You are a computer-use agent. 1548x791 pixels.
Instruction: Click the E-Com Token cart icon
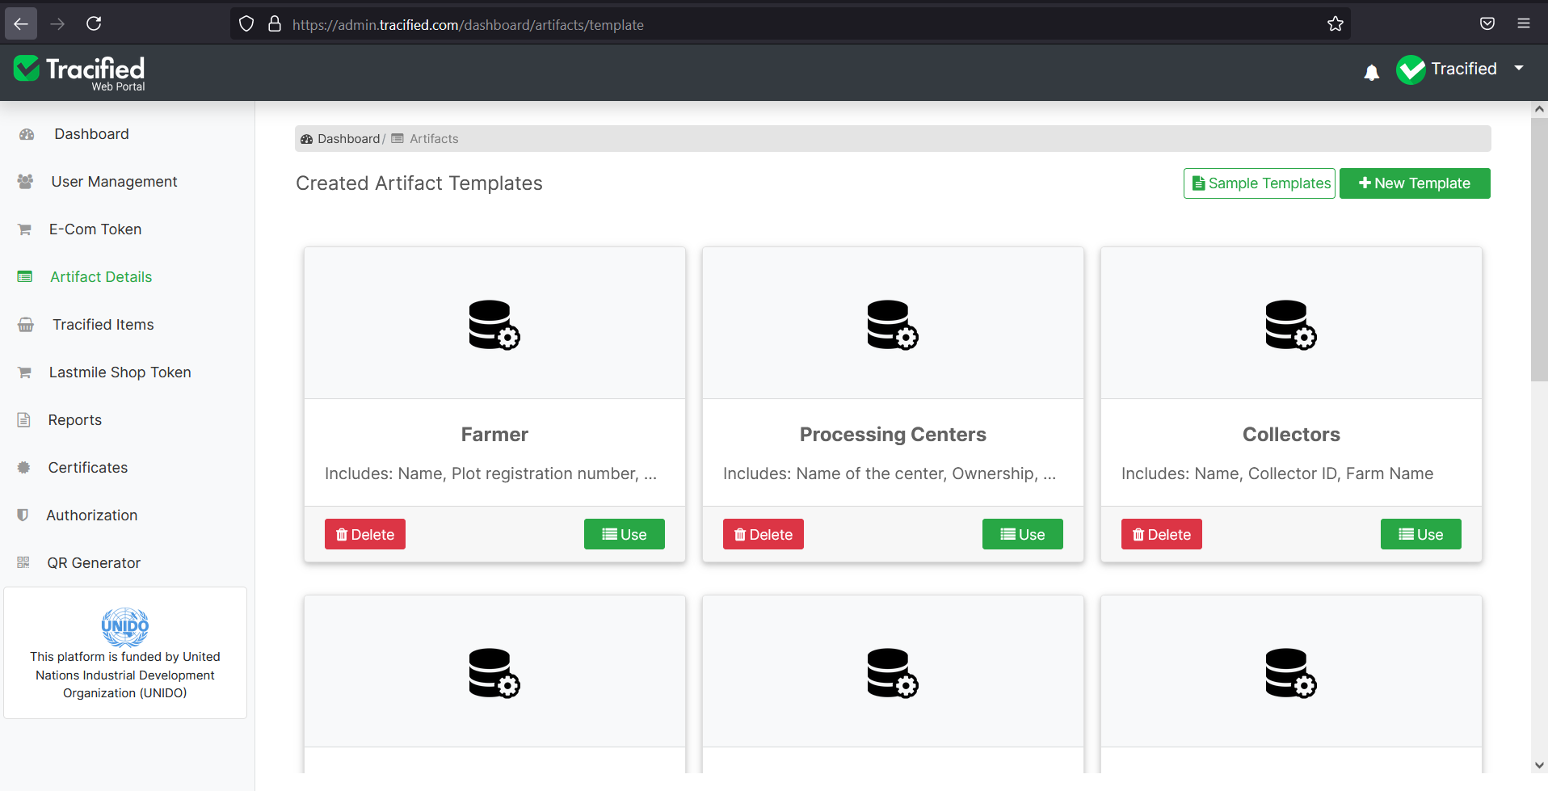[24, 229]
